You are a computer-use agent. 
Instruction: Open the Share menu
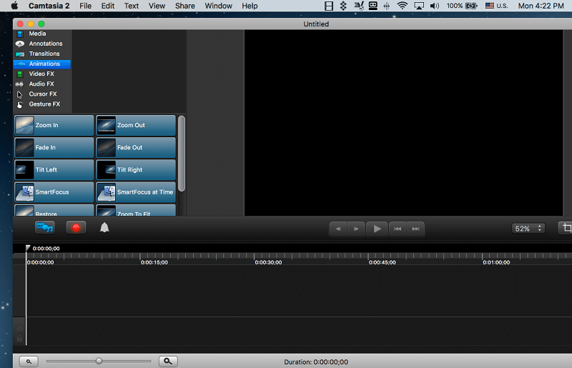tap(185, 6)
